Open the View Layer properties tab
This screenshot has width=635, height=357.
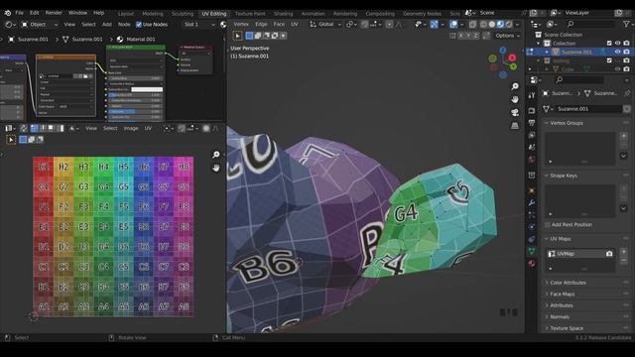(x=532, y=135)
